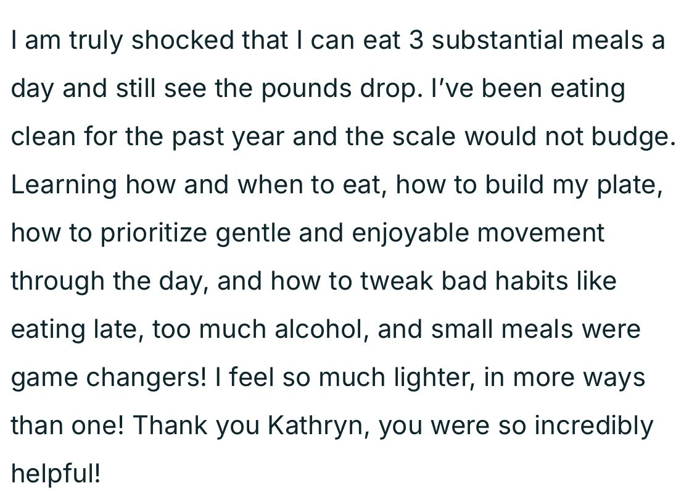Click the word 'tweak' in sixth line

click(397, 282)
